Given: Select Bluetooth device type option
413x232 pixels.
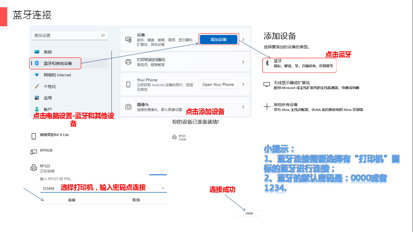Looking at the screenshot, I should [x=299, y=63].
